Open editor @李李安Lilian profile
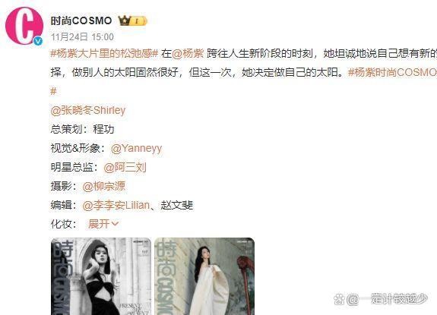 (x=116, y=205)
